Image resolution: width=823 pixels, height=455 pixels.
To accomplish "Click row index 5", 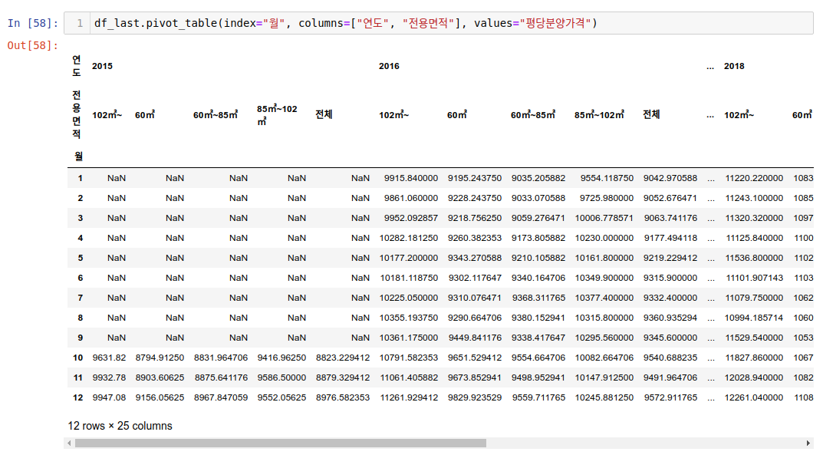I will click(81, 259).
